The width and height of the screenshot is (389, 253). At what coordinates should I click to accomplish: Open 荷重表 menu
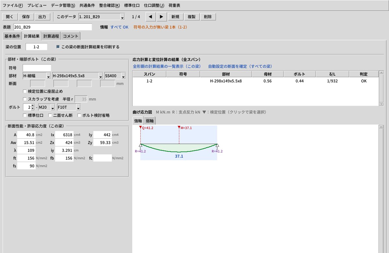174,6
